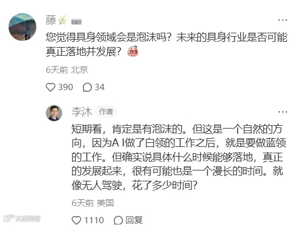
Task: Click the watermark logo in the bottom corner
Action: click(x=22, y=218)
